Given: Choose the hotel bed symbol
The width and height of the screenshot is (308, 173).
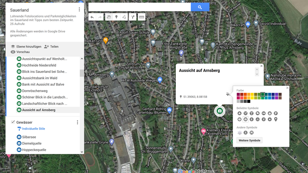Looking at the screenshot, I should [x=264, y=114].
